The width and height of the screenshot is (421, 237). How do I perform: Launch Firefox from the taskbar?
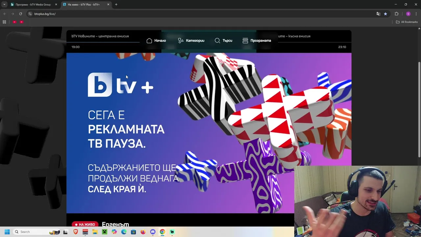[143, 232]
